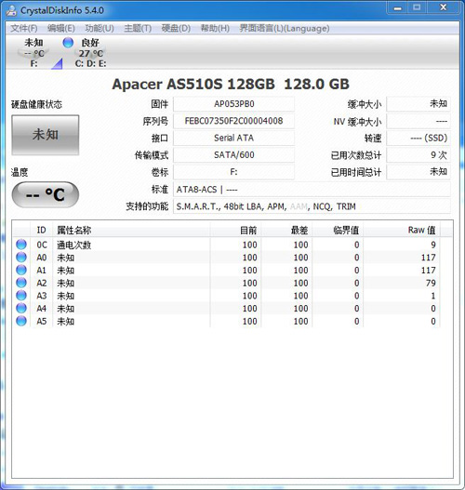Select the C: D: E: disk tab
The width and height of the screenshot is (465, 490).
90,53
